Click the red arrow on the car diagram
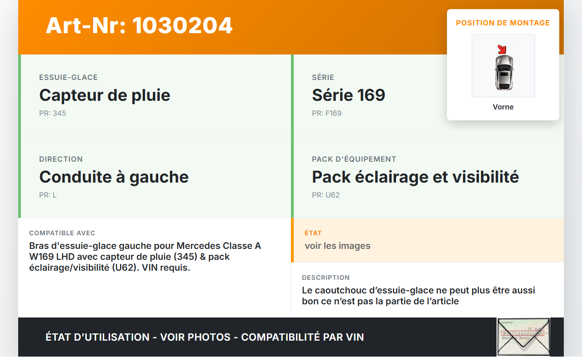Image resolution: width=582 pixels, height=357 pixels. click(502, 49)
